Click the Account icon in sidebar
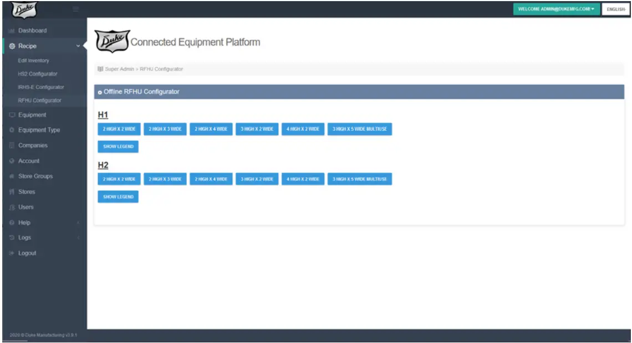This screenshot has width=632, height=343. (x=12, y=161)
